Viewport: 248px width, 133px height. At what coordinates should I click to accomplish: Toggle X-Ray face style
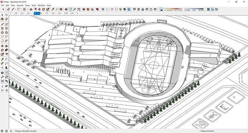[103, 10]
